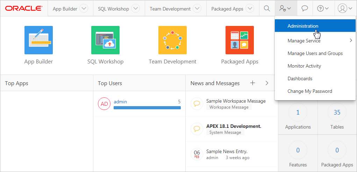
Task: Open the feedback speech bubble icon
Action: [x=305, y=9]
